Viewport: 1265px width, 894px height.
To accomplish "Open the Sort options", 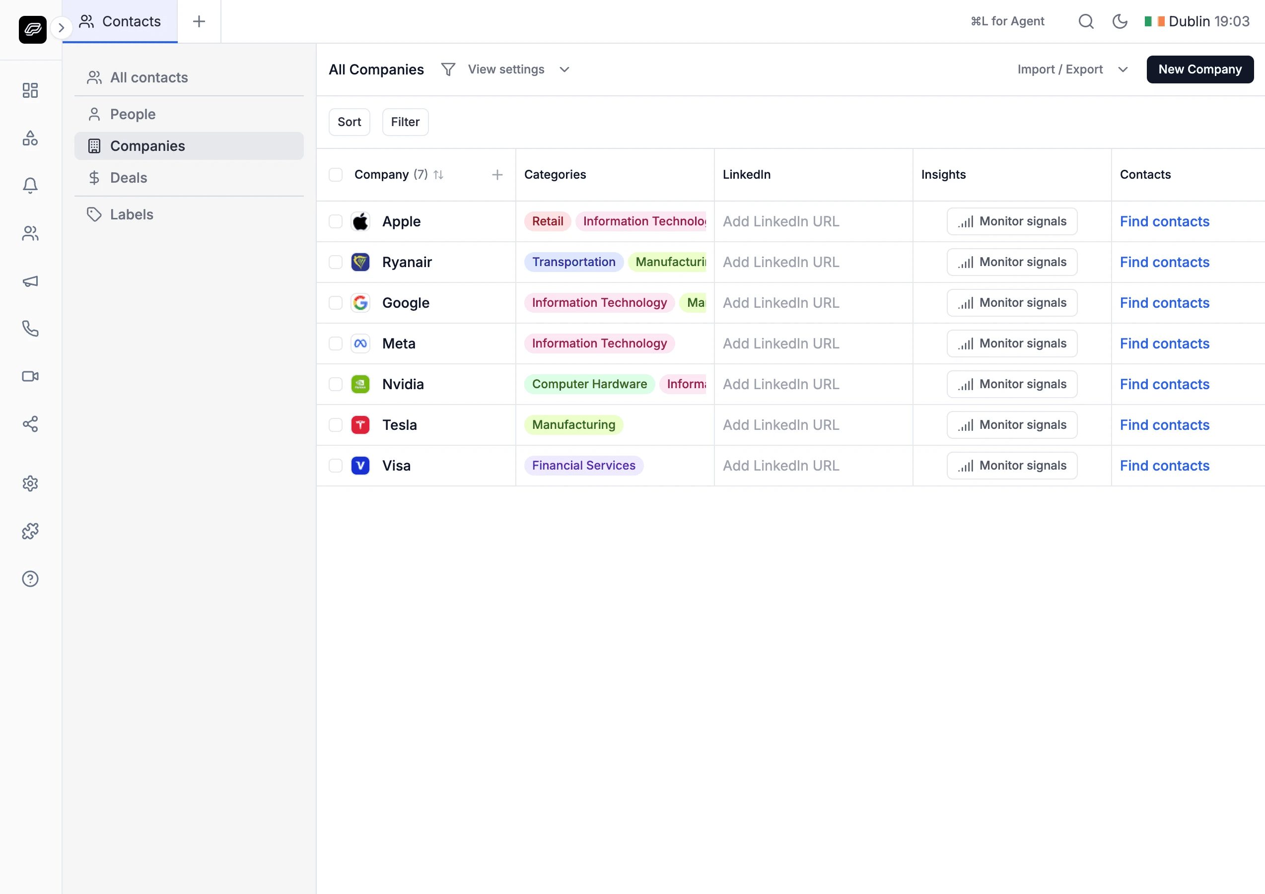I will tap(350, 122).
